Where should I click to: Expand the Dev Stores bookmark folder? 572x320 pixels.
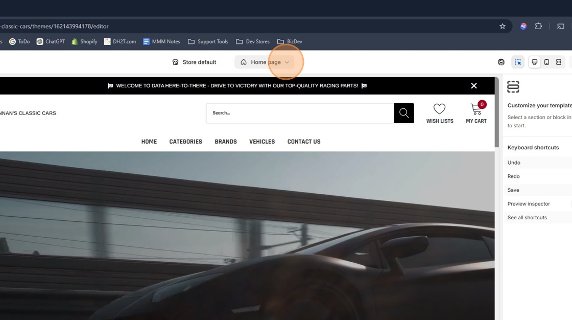pyautogui.click(x=253, y=41)
